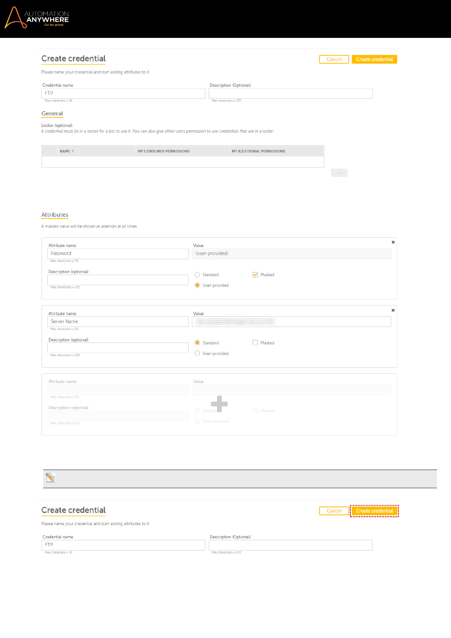
Task: Uncheck Masked for the Password attribute
Action: 255,275
